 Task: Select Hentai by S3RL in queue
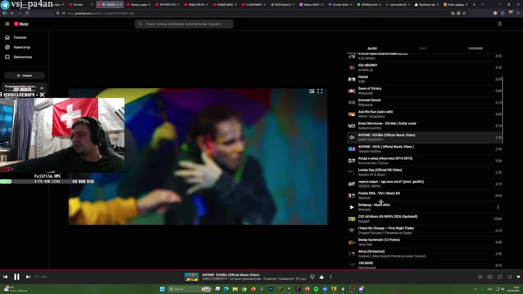425,79
